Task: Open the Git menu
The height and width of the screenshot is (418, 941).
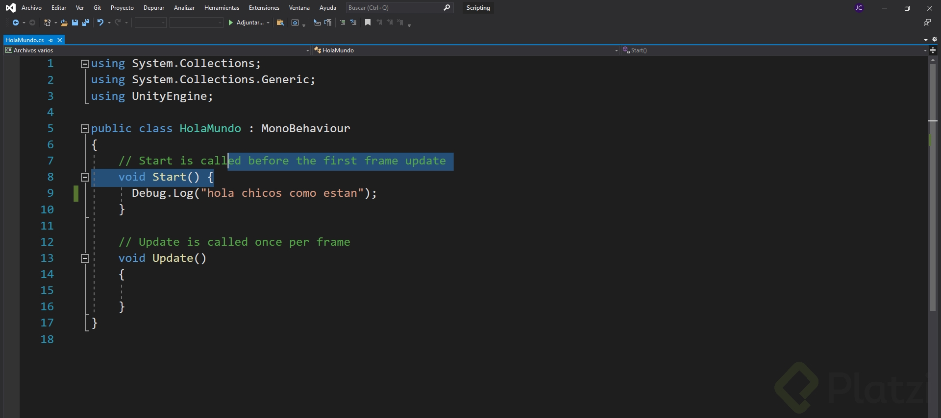Action: pyautogui.click(x=97, y=8)
